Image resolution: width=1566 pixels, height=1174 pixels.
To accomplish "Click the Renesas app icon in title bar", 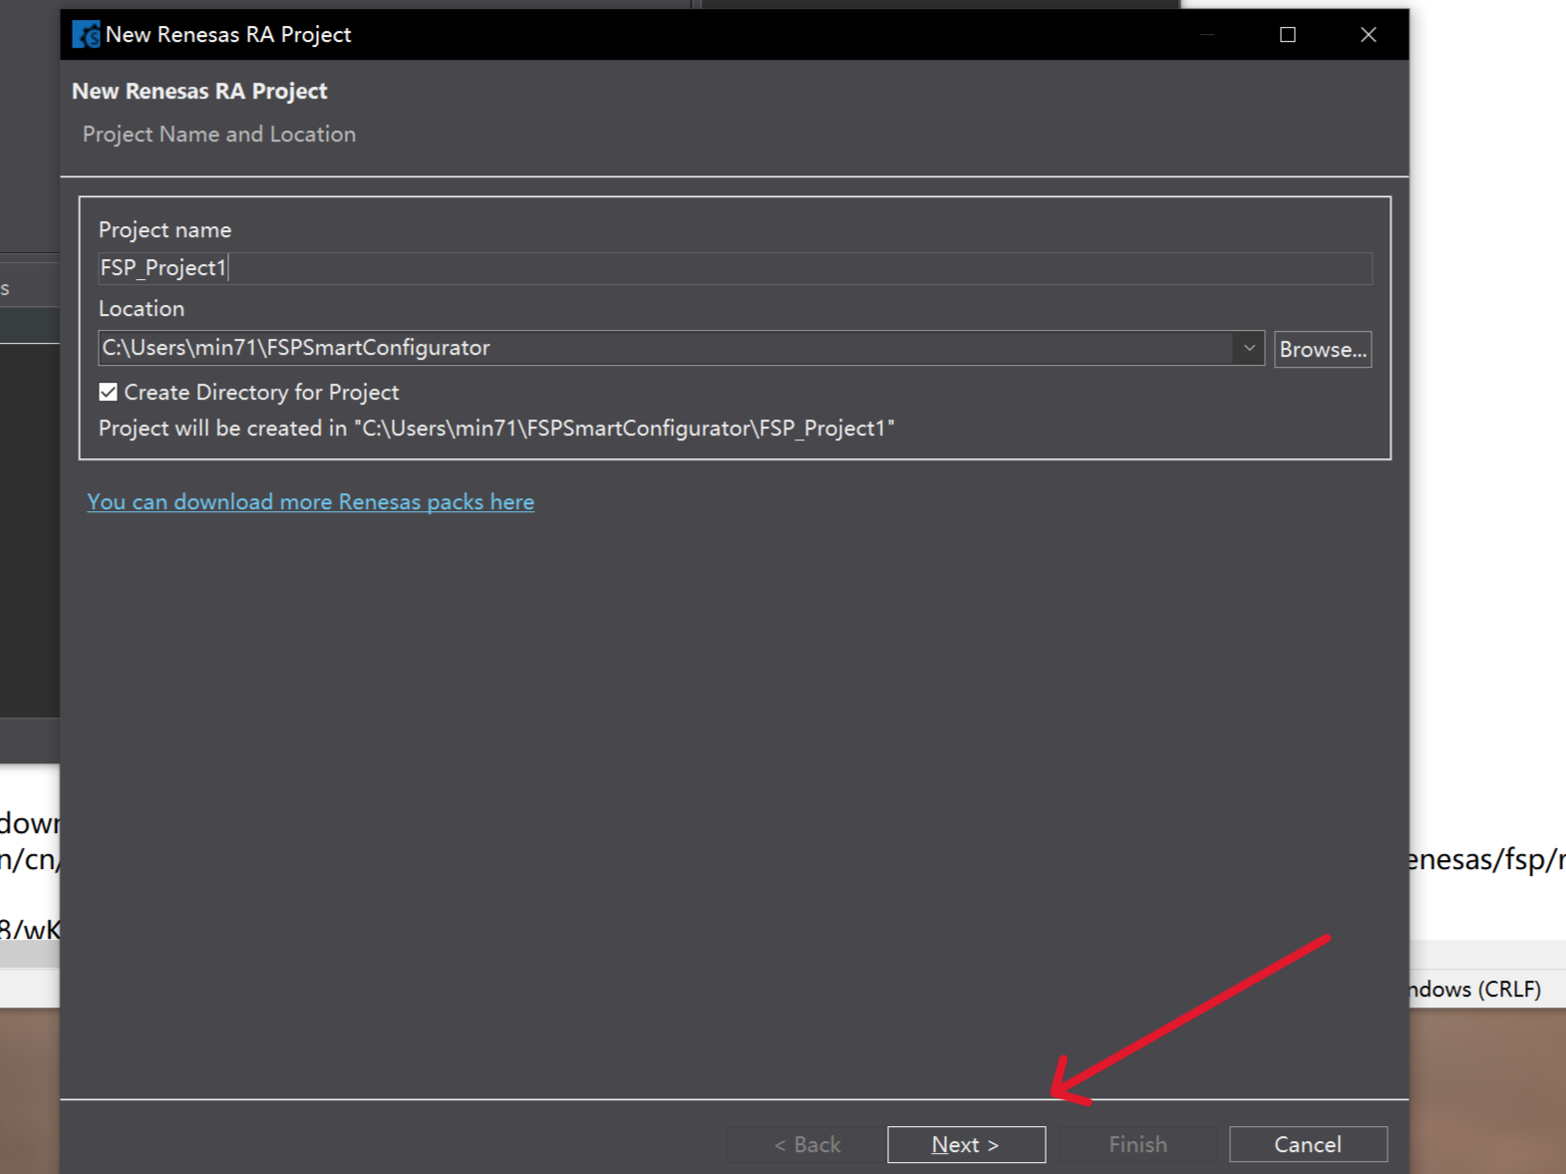I will 86,34.
